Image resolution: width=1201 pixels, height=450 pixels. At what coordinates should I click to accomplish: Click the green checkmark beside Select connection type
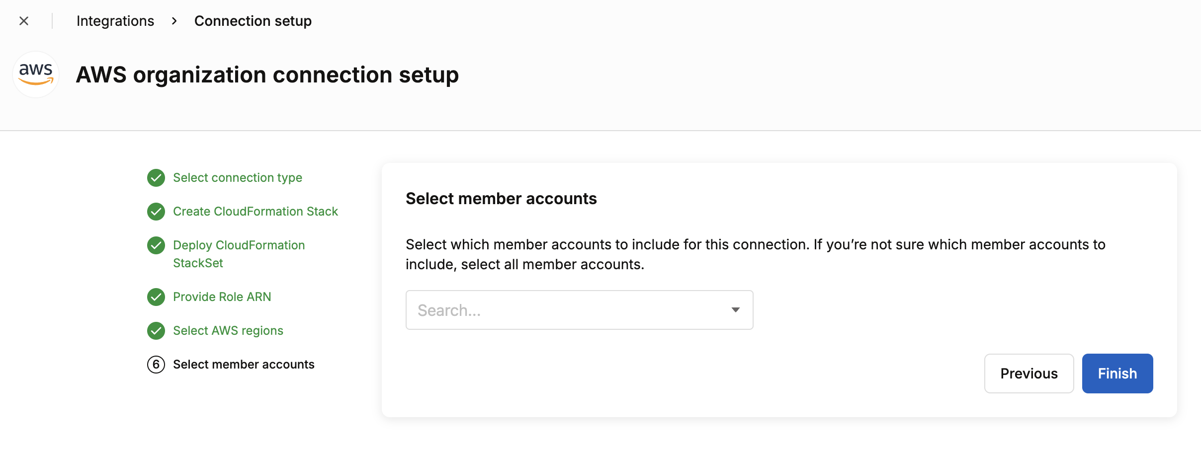click(x=156, y=178)
